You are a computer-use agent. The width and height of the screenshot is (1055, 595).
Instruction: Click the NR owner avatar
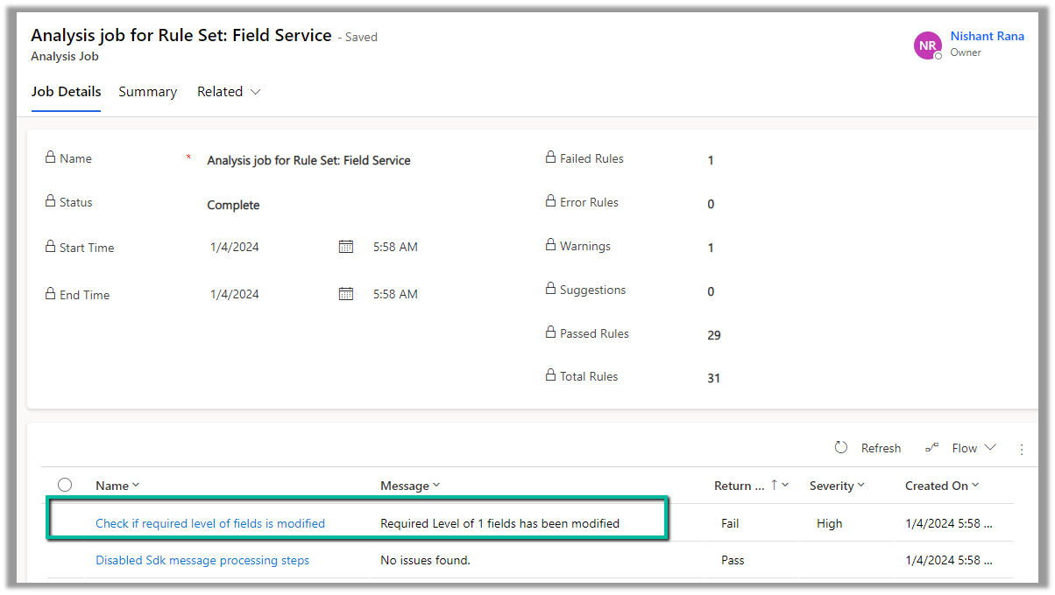pos(927,45)
